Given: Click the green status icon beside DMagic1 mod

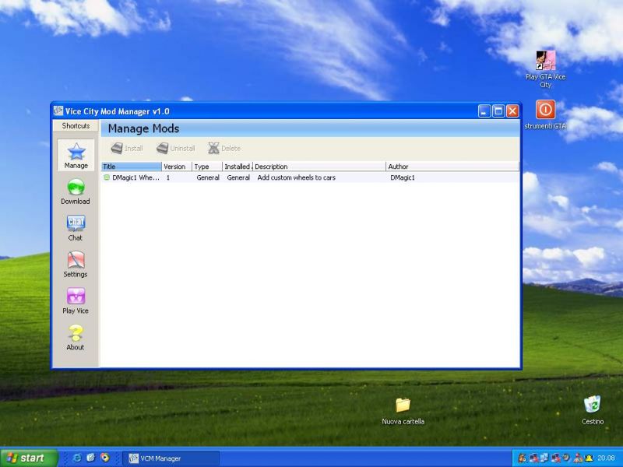Looking at the screenshot, I should [x=107, y=177].
